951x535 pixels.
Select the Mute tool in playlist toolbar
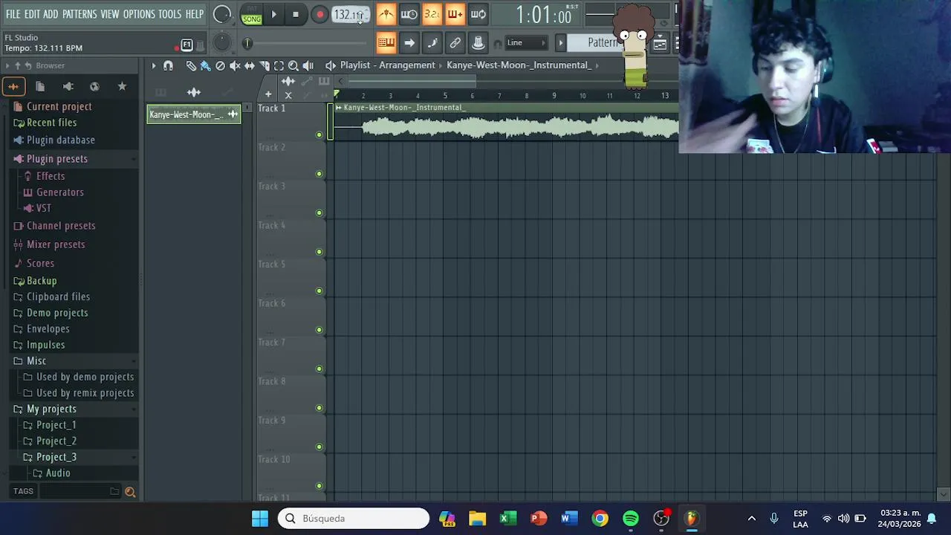pyautogui.click(x=235, y=65)
